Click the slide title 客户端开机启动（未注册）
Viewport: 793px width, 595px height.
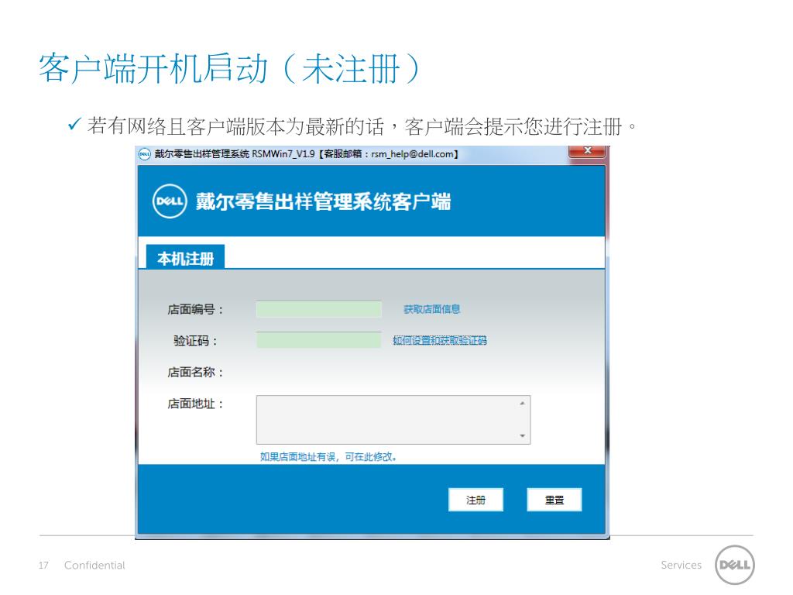pos(230,68)
